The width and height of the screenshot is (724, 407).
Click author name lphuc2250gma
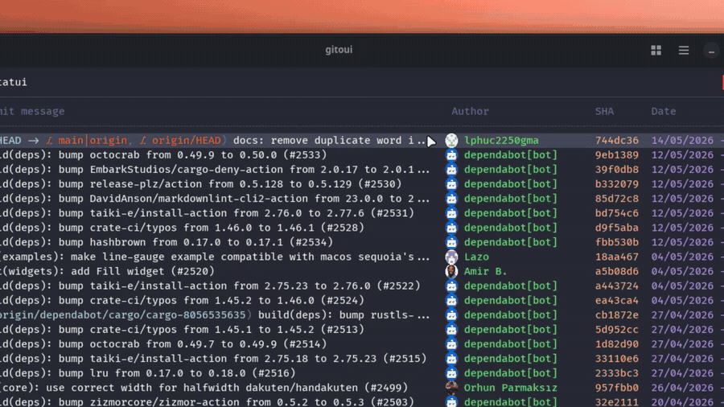501,140
